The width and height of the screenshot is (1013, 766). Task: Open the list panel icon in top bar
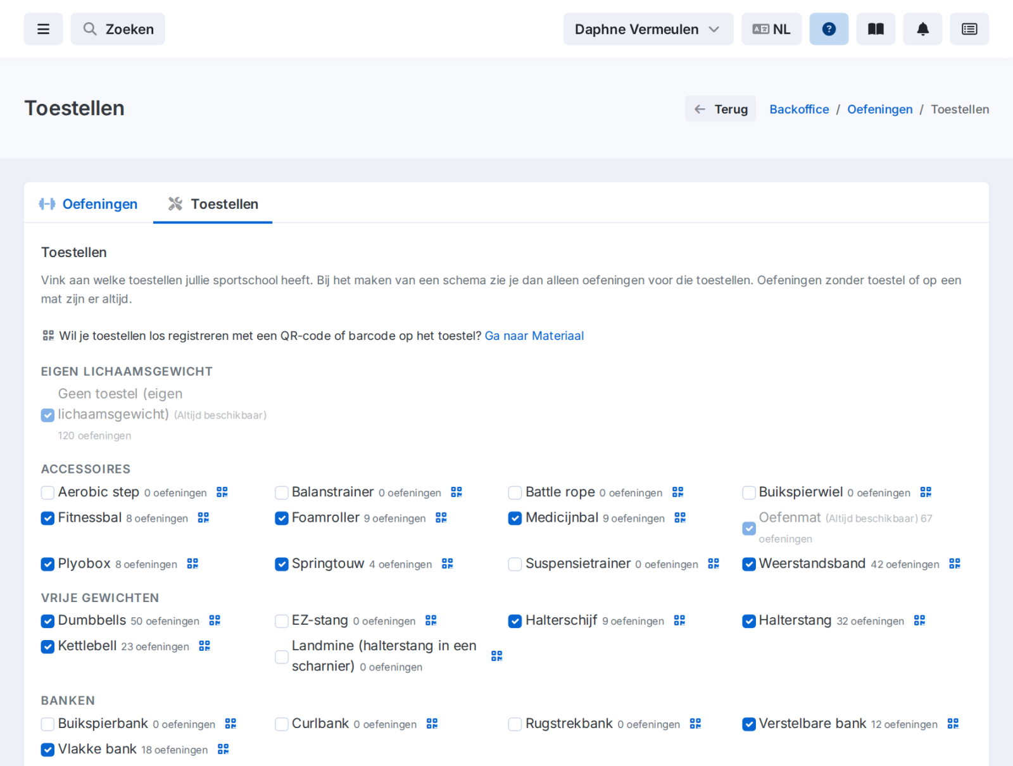pos(969,29)
